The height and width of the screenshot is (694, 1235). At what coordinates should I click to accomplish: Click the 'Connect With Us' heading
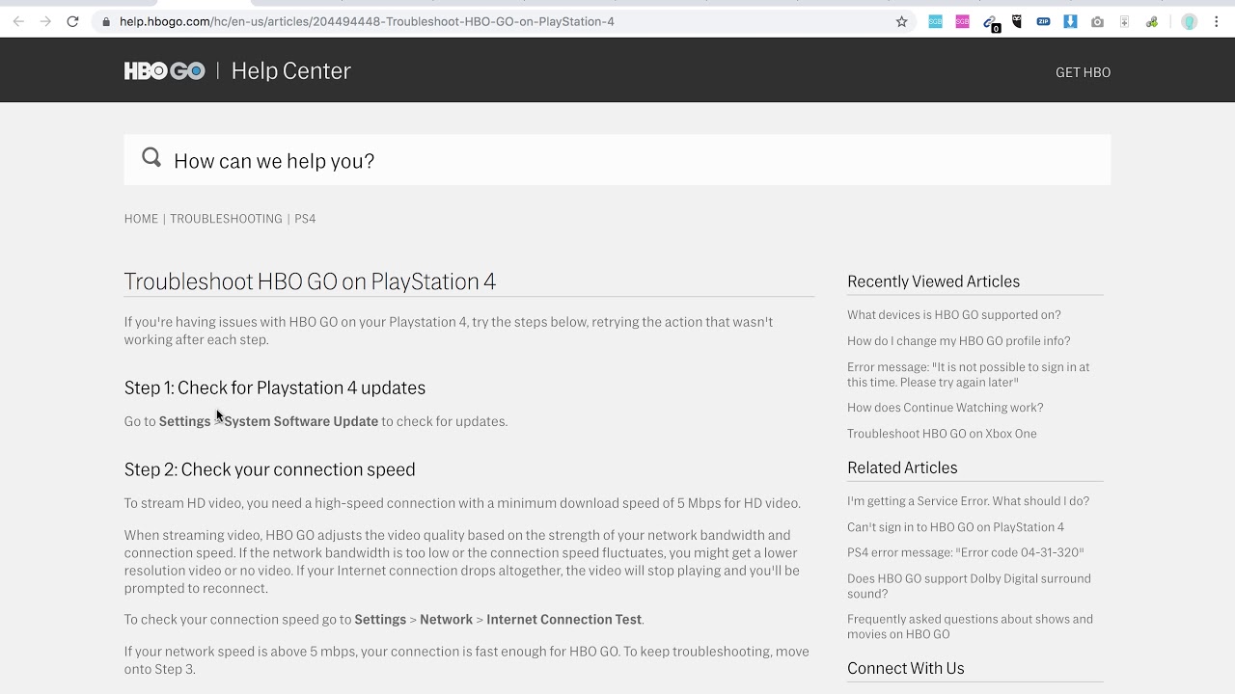pos(905,668)
